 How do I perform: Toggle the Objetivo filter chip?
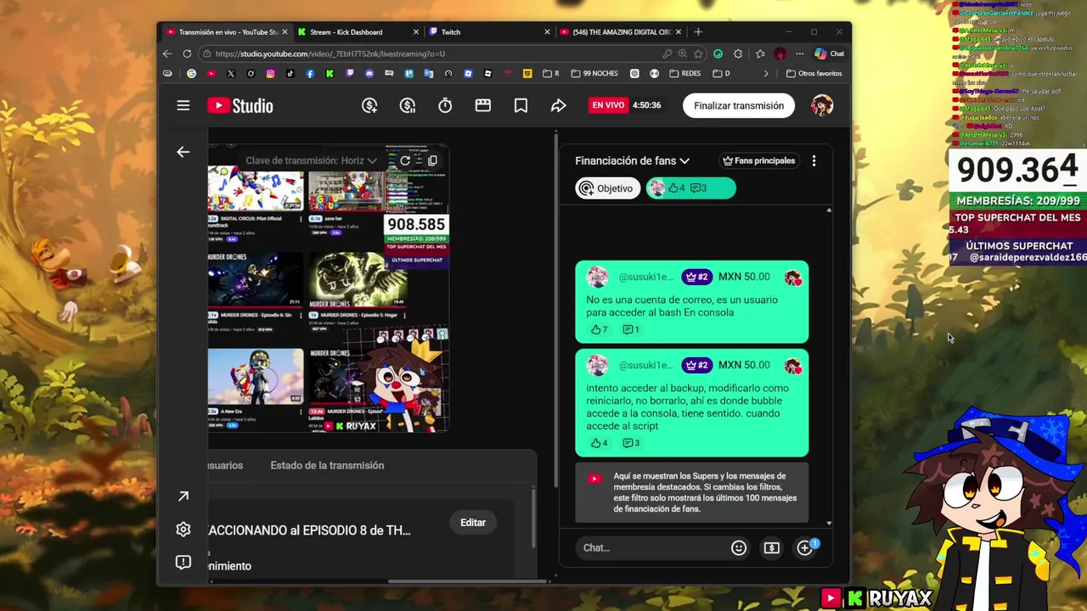608,188
